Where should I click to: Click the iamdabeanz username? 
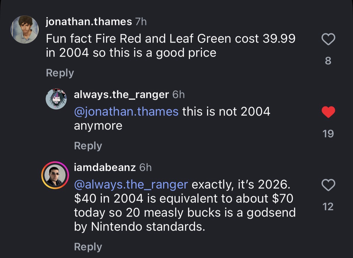[x=105, y=167]
